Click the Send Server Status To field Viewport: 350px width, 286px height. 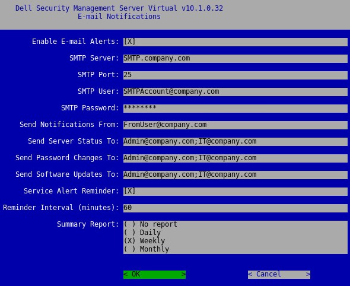tap(236, 142)
